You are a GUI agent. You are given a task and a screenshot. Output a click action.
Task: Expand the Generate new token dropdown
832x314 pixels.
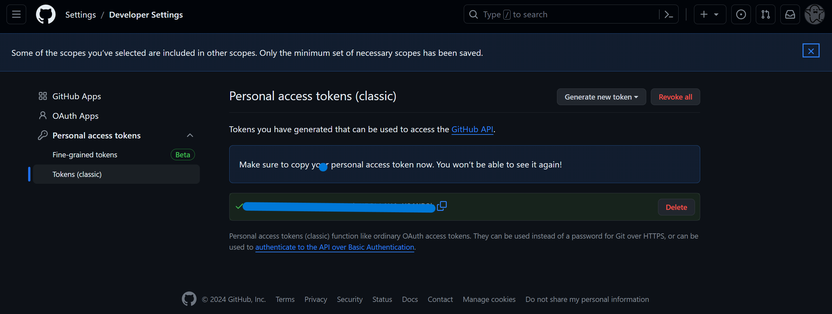tap(601, 97)
